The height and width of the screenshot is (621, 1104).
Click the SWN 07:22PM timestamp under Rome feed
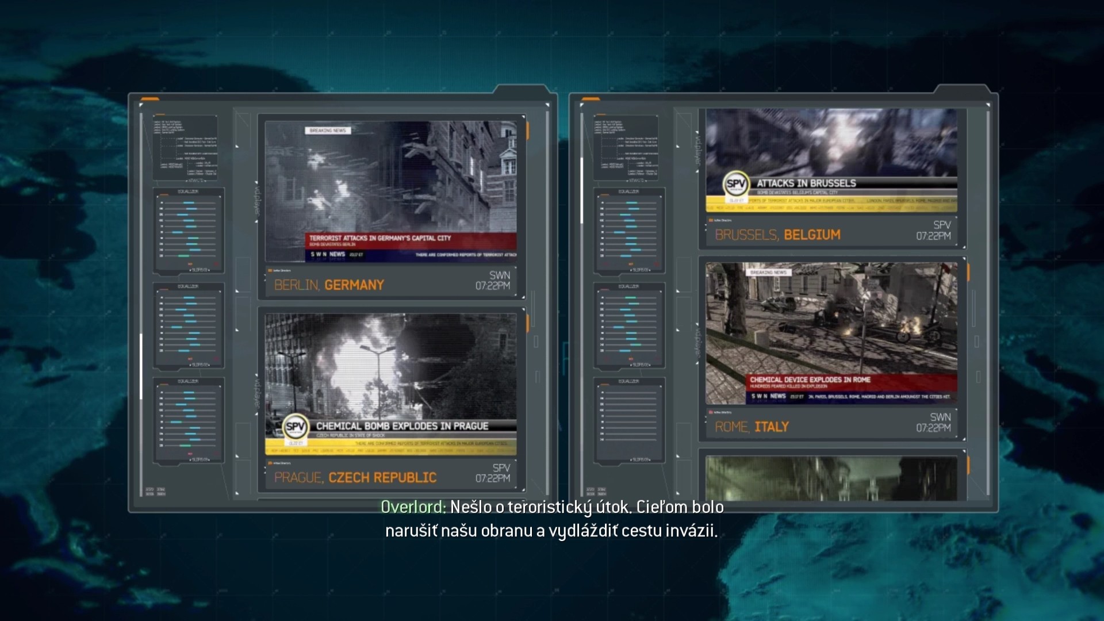point(934,423)
